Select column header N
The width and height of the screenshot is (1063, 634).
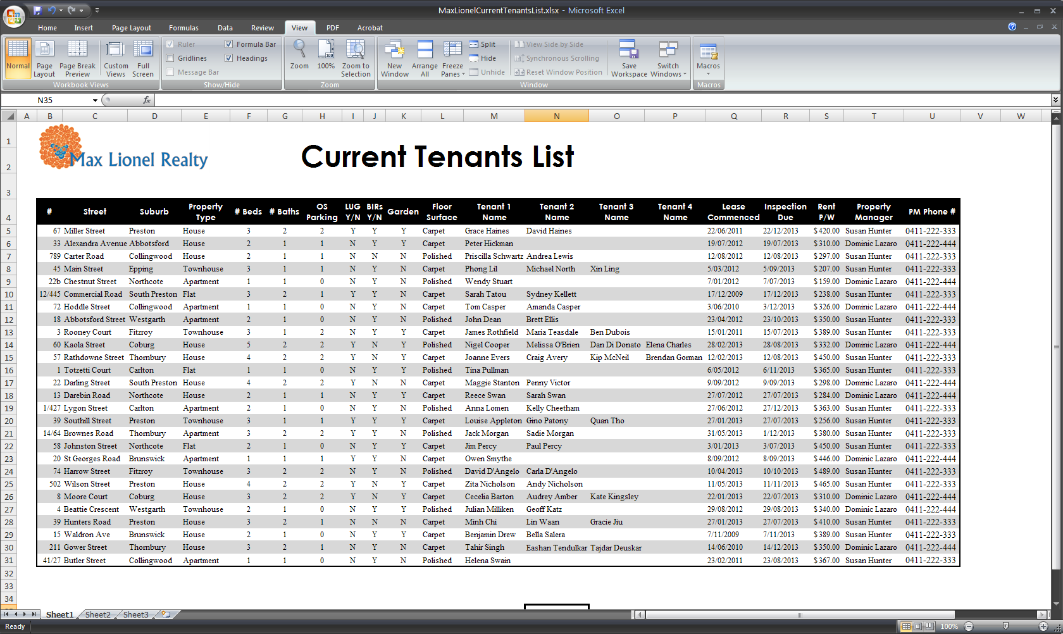pyautogui.click(x=556, y=116)
